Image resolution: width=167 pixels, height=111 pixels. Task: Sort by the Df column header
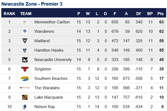(x=138, y=13)
